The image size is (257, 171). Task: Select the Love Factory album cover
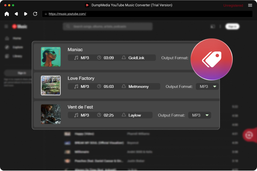(x=51, y=85)
